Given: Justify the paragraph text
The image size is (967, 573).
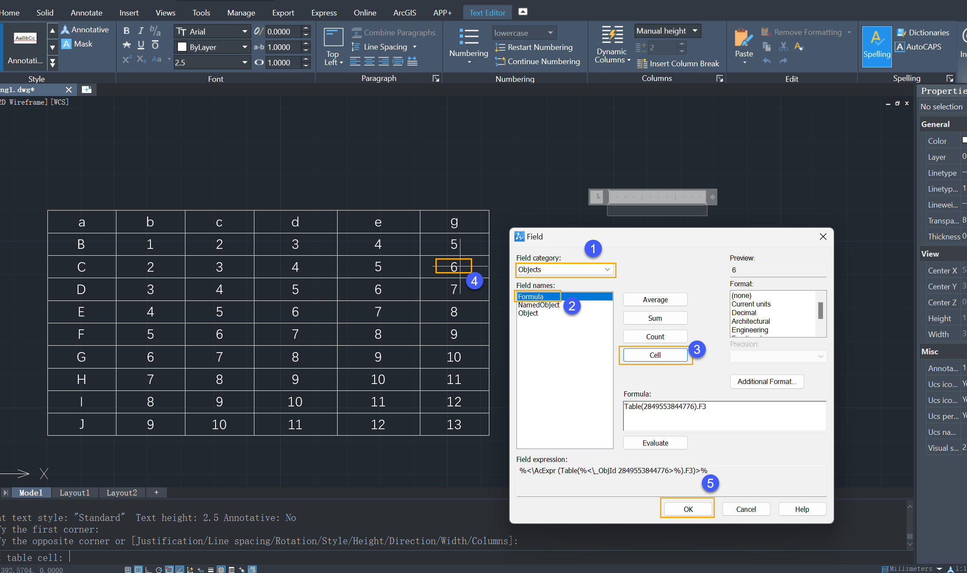Looking at the screenshot, I should pyautogui.click(x=398, y=62).
